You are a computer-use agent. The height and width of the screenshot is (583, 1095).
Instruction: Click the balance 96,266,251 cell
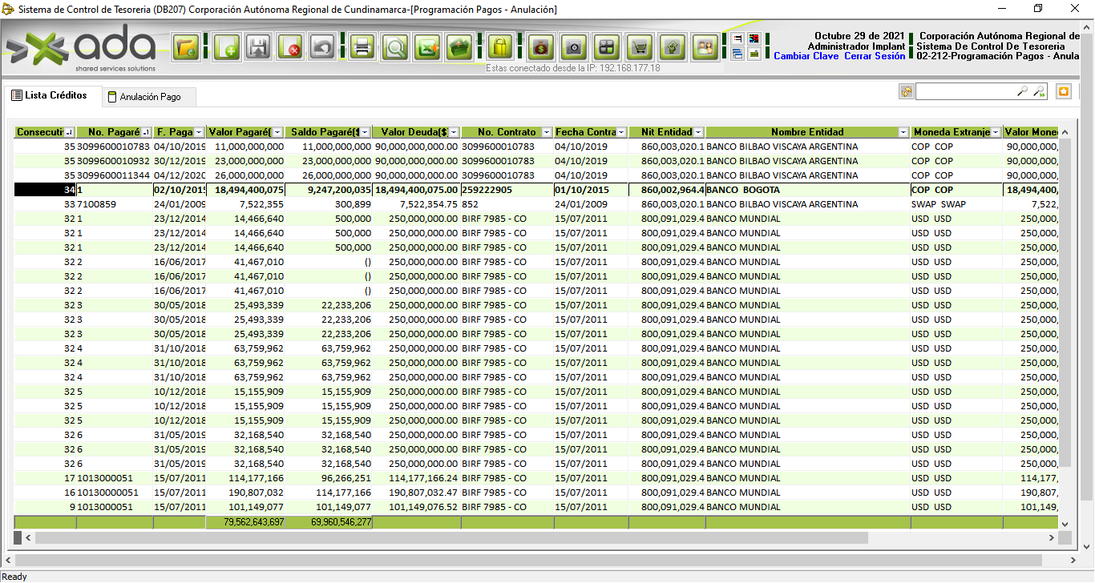point(329,478)
